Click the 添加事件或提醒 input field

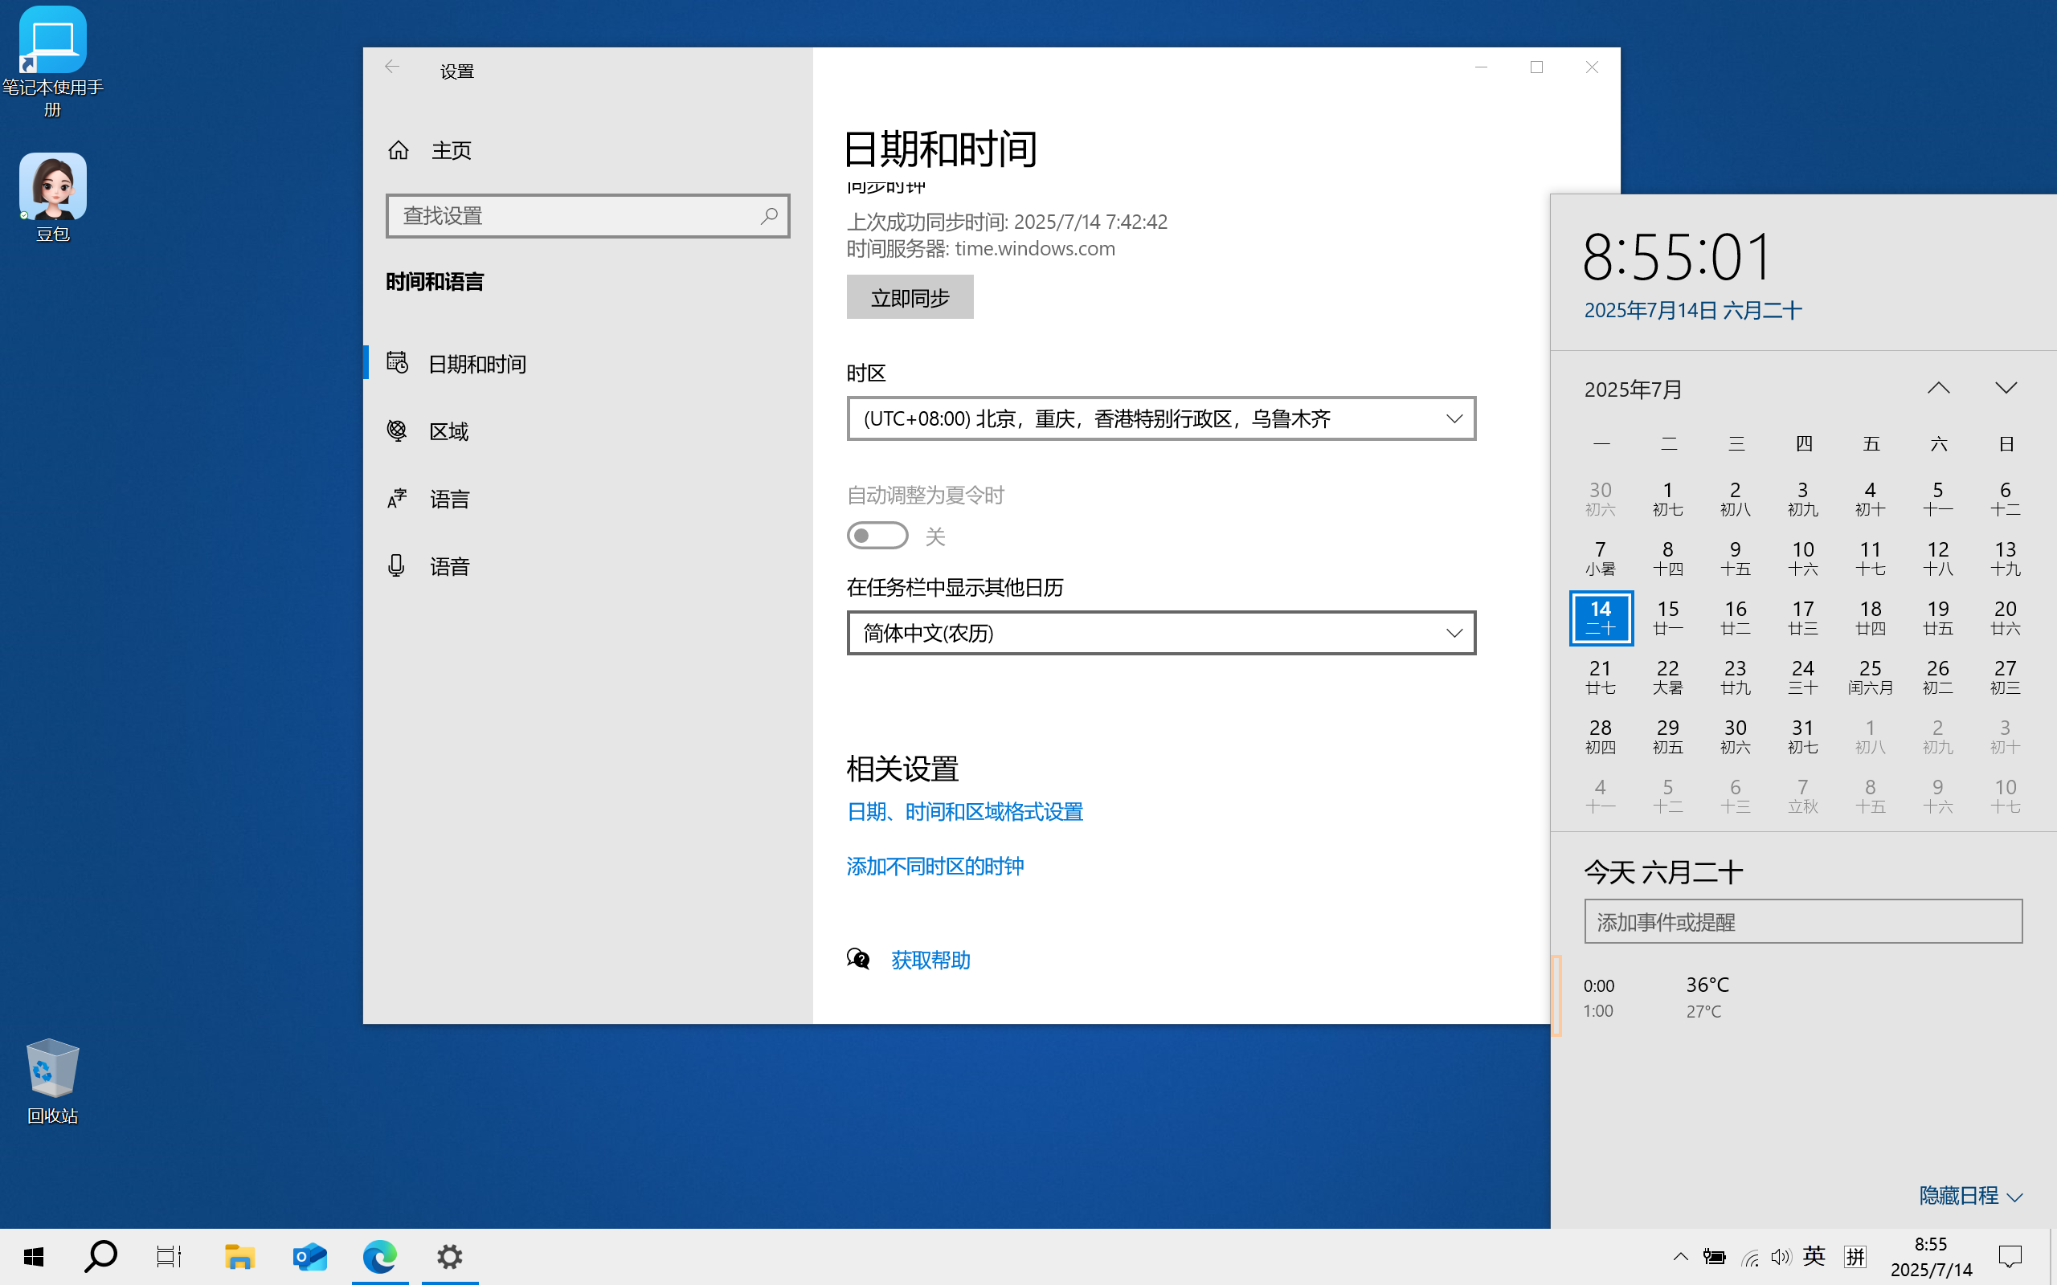[x=1802, y=921]
